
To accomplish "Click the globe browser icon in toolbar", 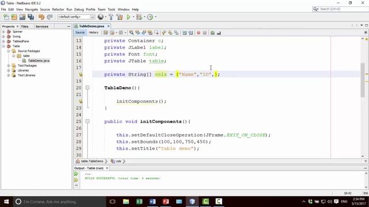I will 100,17.
